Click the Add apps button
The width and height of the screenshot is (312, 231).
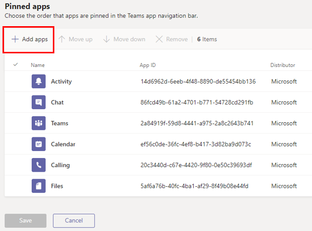[30, 39]
